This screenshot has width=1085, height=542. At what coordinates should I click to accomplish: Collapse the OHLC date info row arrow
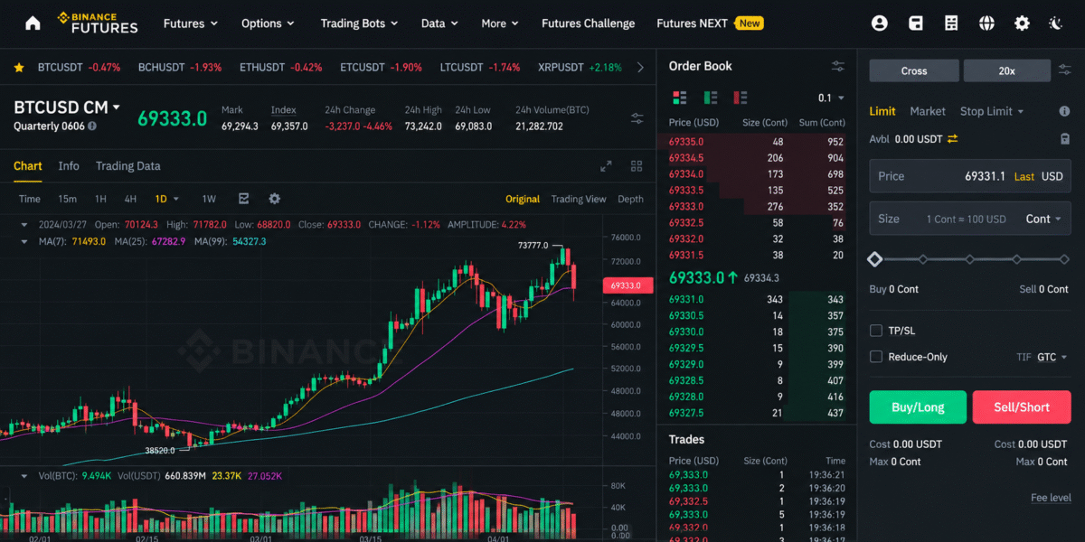click(24, 224)
